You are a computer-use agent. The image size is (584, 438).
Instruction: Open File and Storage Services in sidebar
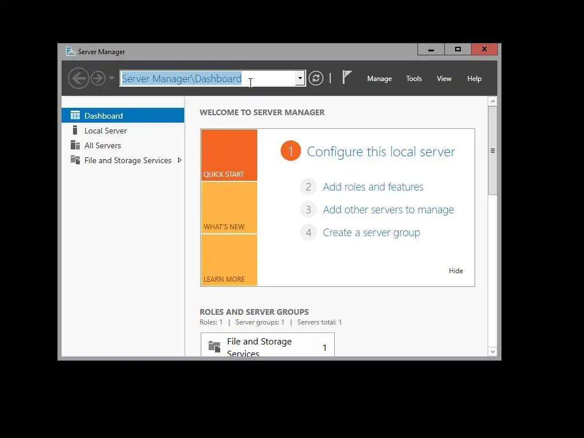point(123,160)
